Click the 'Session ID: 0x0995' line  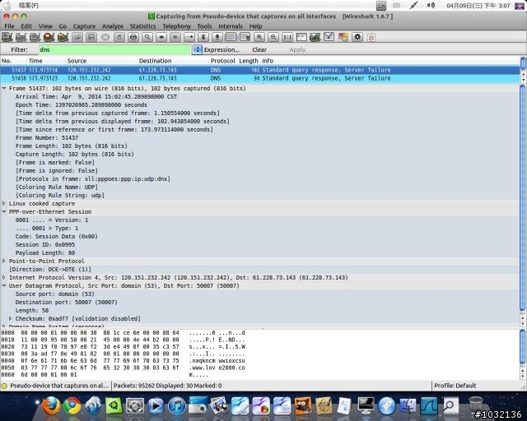[x=45, y=245]
